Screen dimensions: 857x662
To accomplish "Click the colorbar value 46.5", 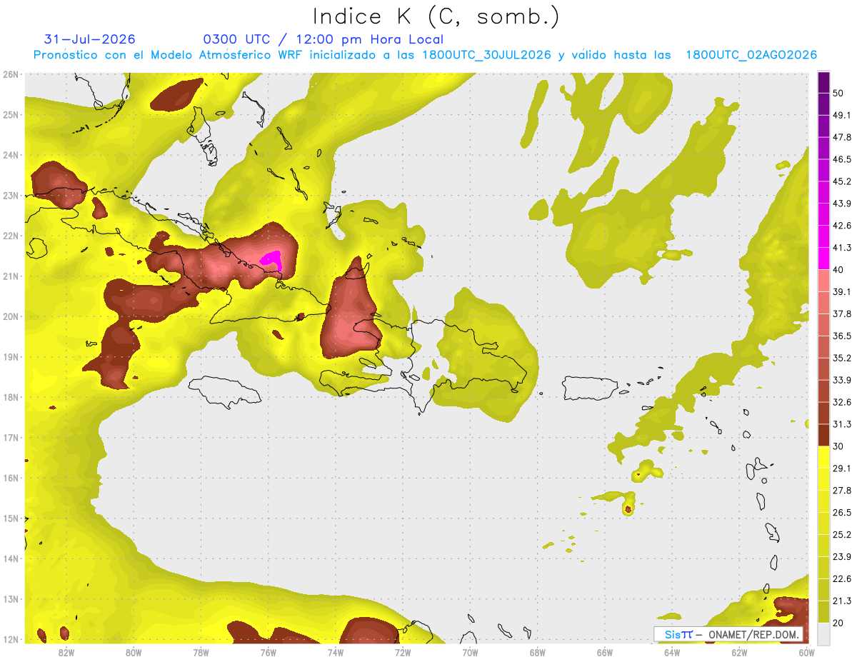I will coord(841,159).
